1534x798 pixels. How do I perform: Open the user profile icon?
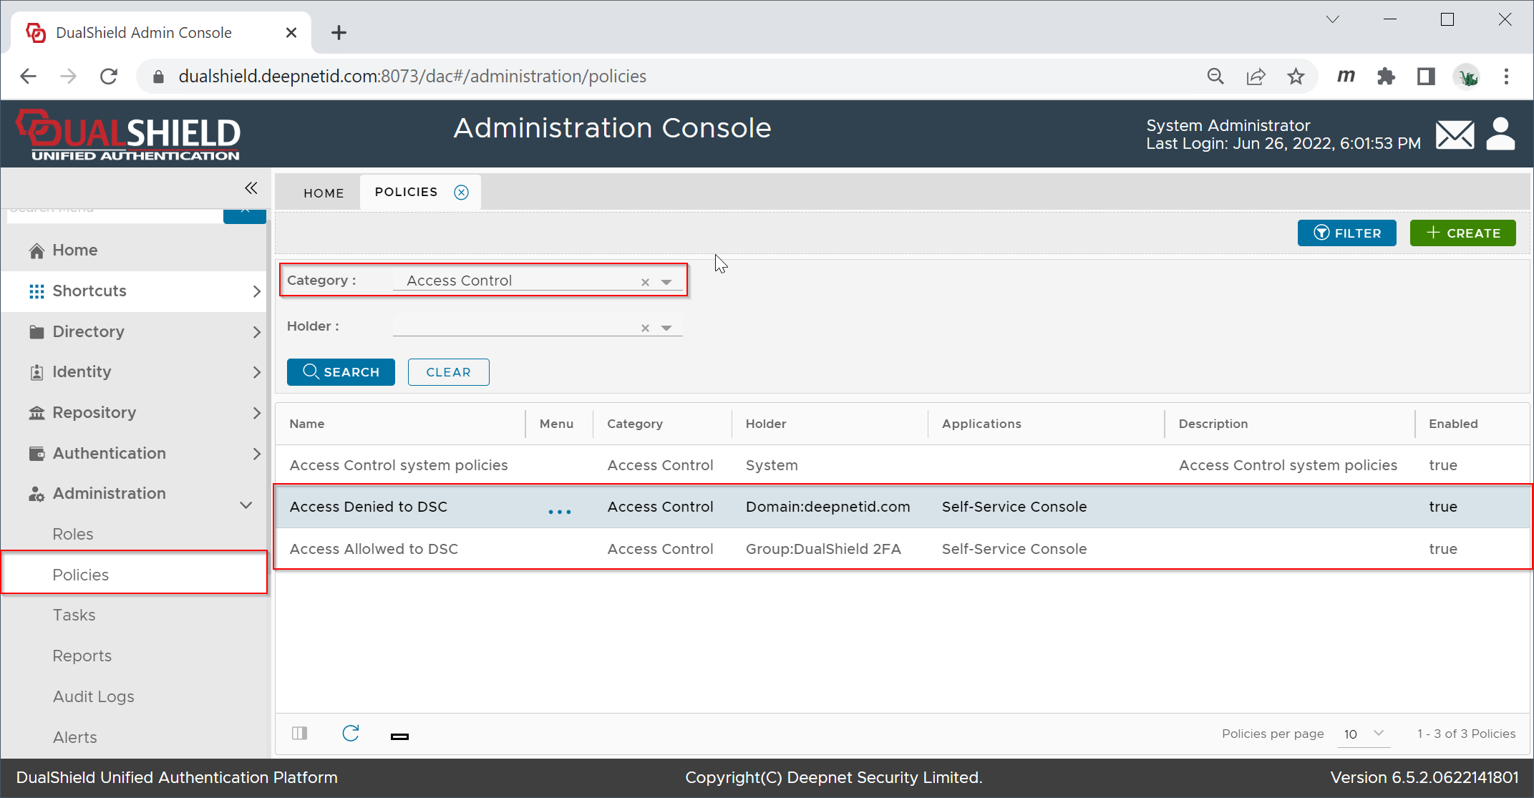click(x=1500, y=134)
